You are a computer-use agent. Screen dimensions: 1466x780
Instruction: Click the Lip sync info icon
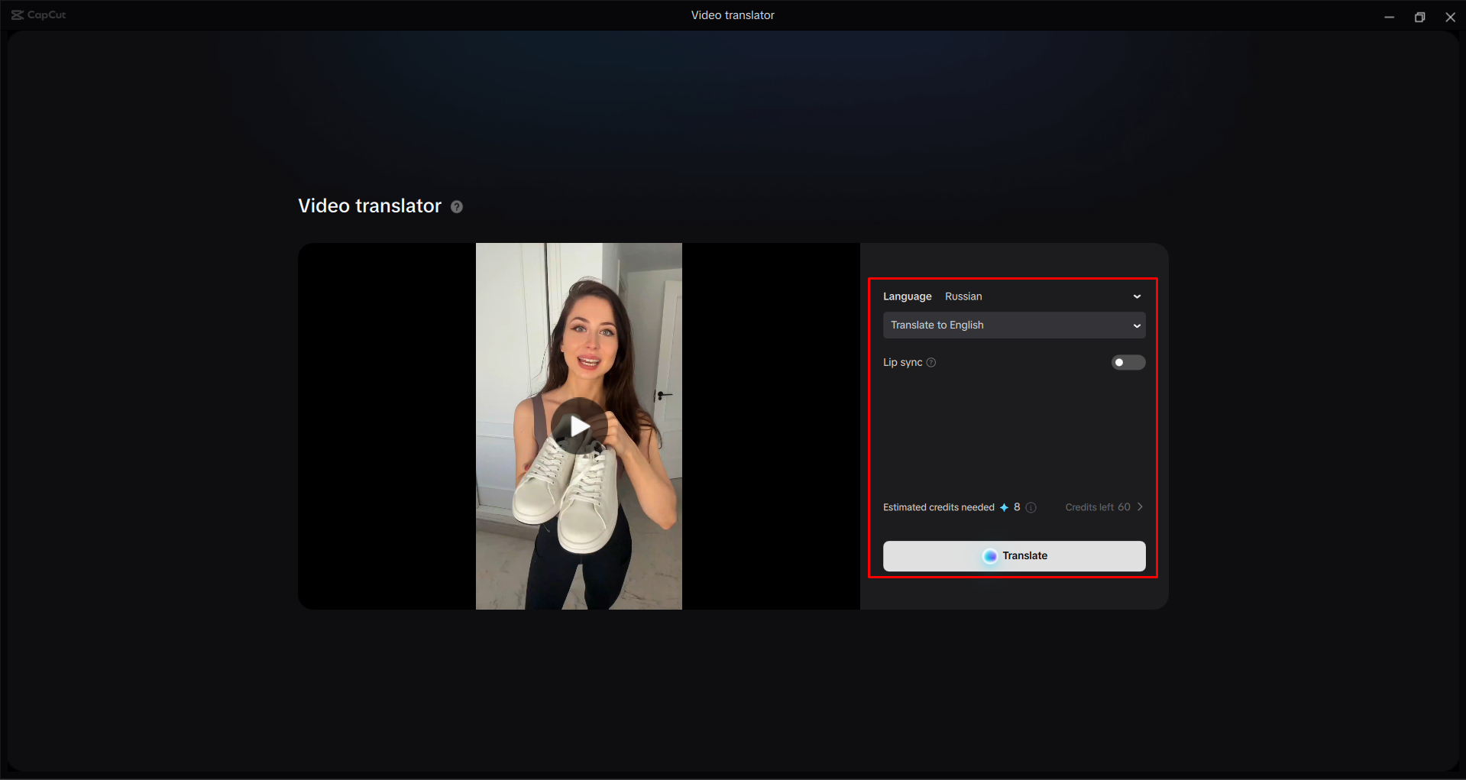pyautogui.click(x=931, y=362)
